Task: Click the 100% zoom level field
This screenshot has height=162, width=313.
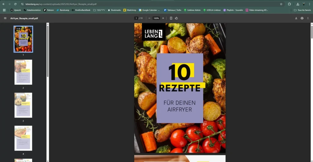Action: coord(156,18)
